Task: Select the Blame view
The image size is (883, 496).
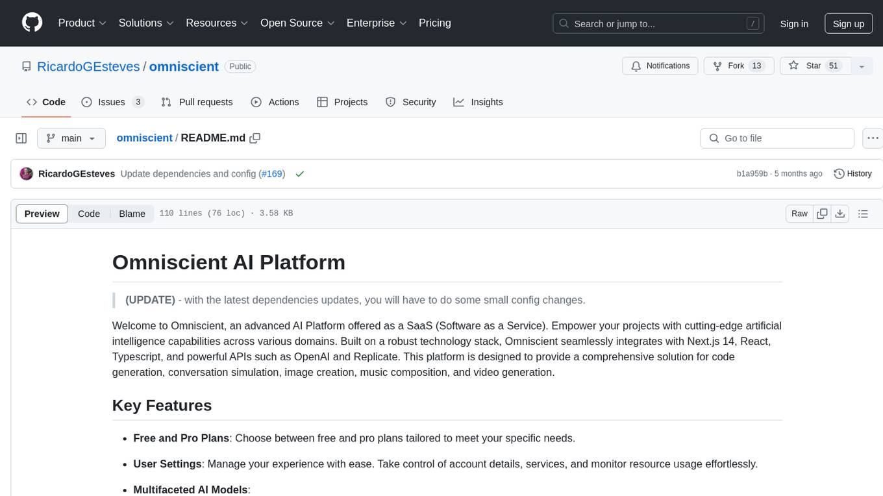Action: click(132, 214)
